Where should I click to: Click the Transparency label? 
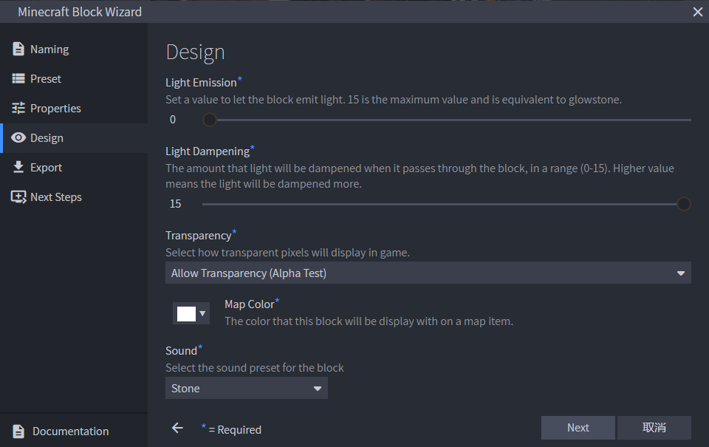click(198, 236)
